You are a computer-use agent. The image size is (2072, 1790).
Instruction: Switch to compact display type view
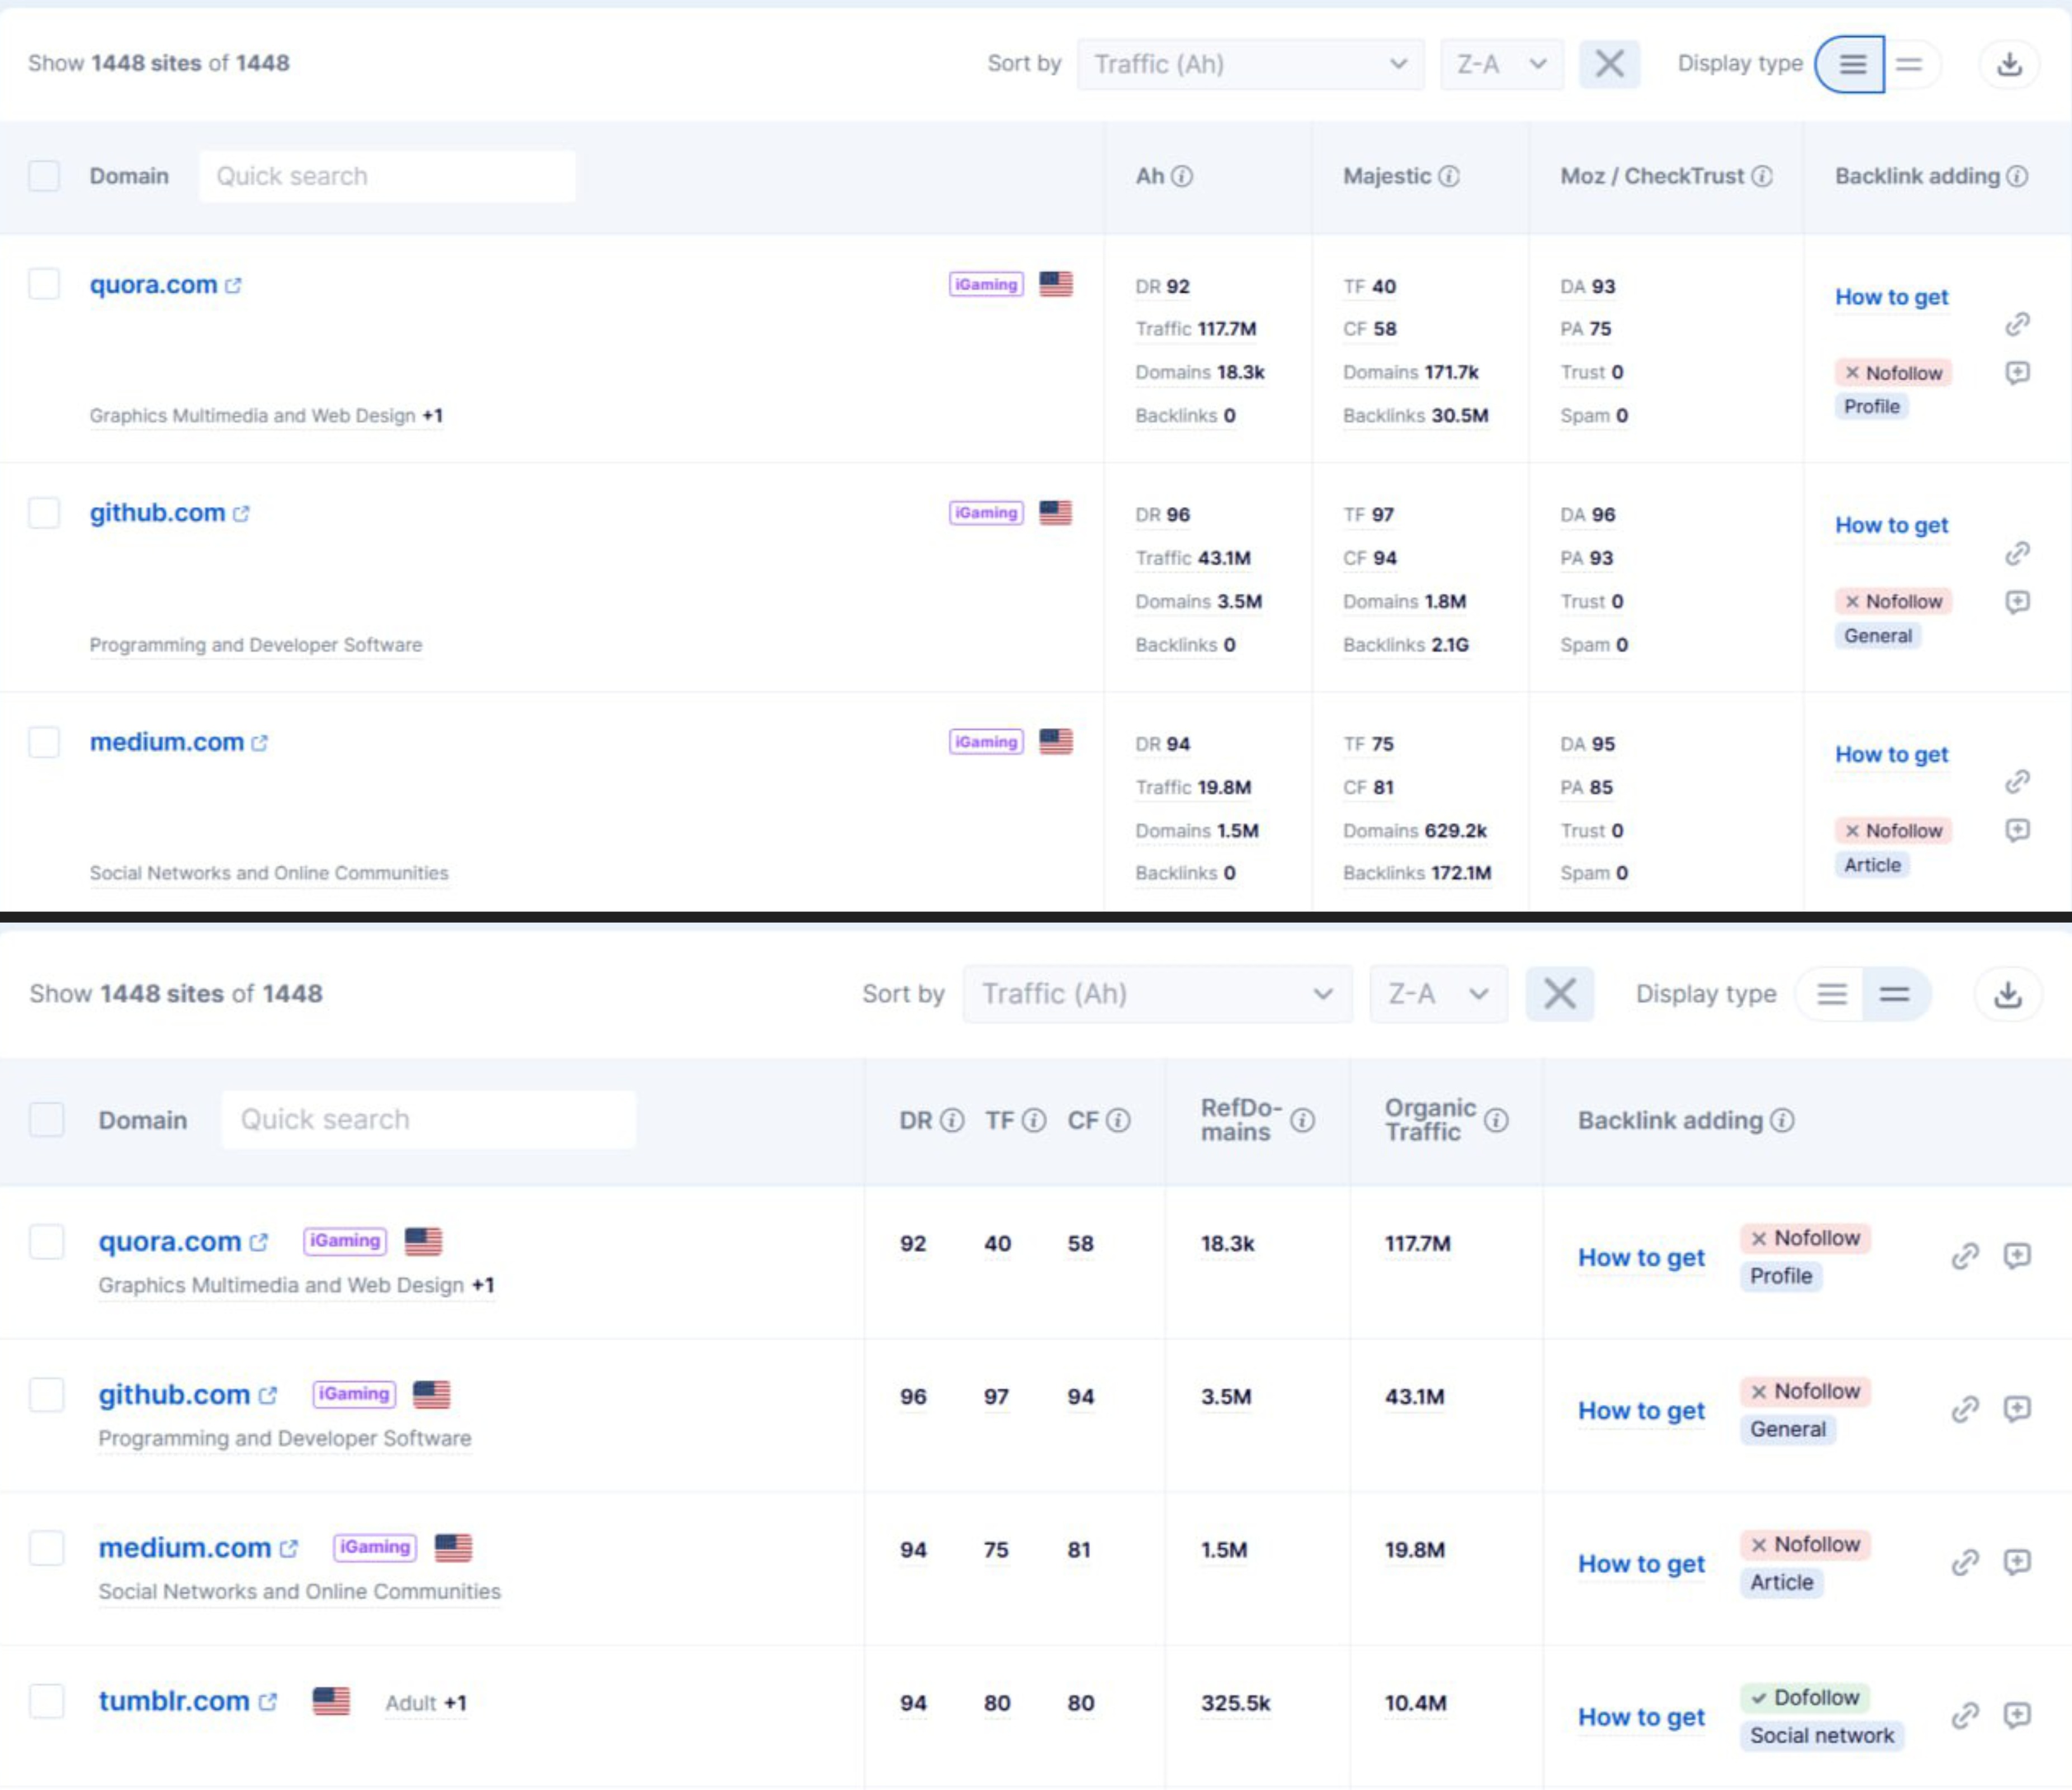[1911, 63]
